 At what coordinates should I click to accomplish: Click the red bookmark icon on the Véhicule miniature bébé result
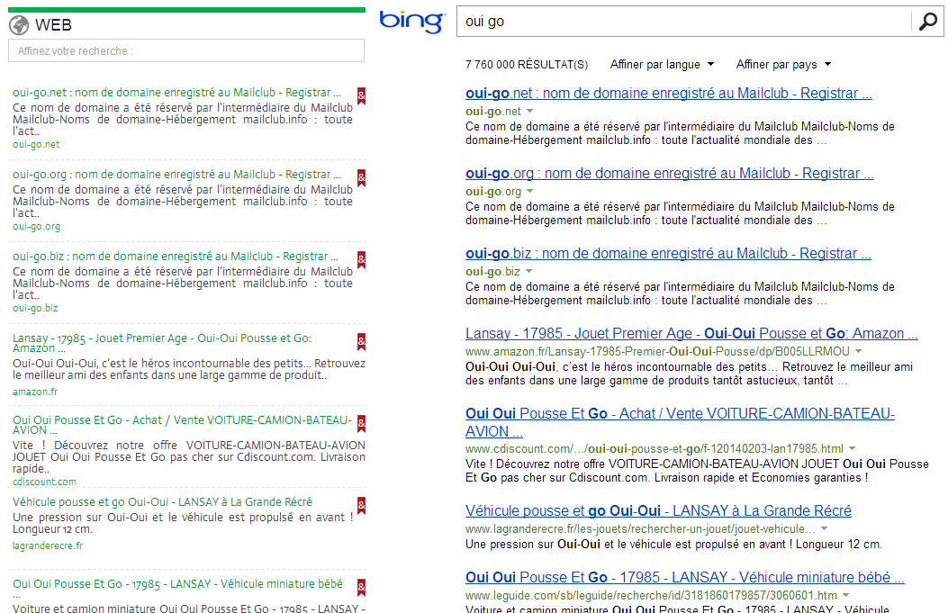[362, 588]
